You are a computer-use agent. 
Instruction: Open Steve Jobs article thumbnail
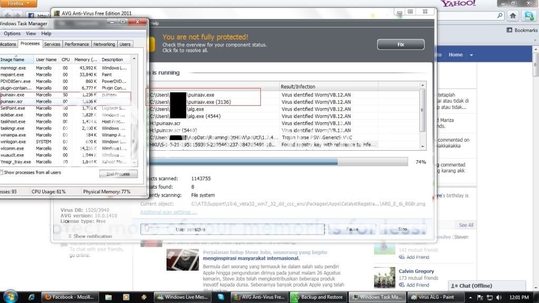click(182, 260)
